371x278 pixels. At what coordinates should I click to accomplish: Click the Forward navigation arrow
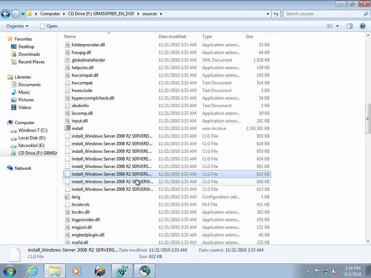click(x=16, y=14)
